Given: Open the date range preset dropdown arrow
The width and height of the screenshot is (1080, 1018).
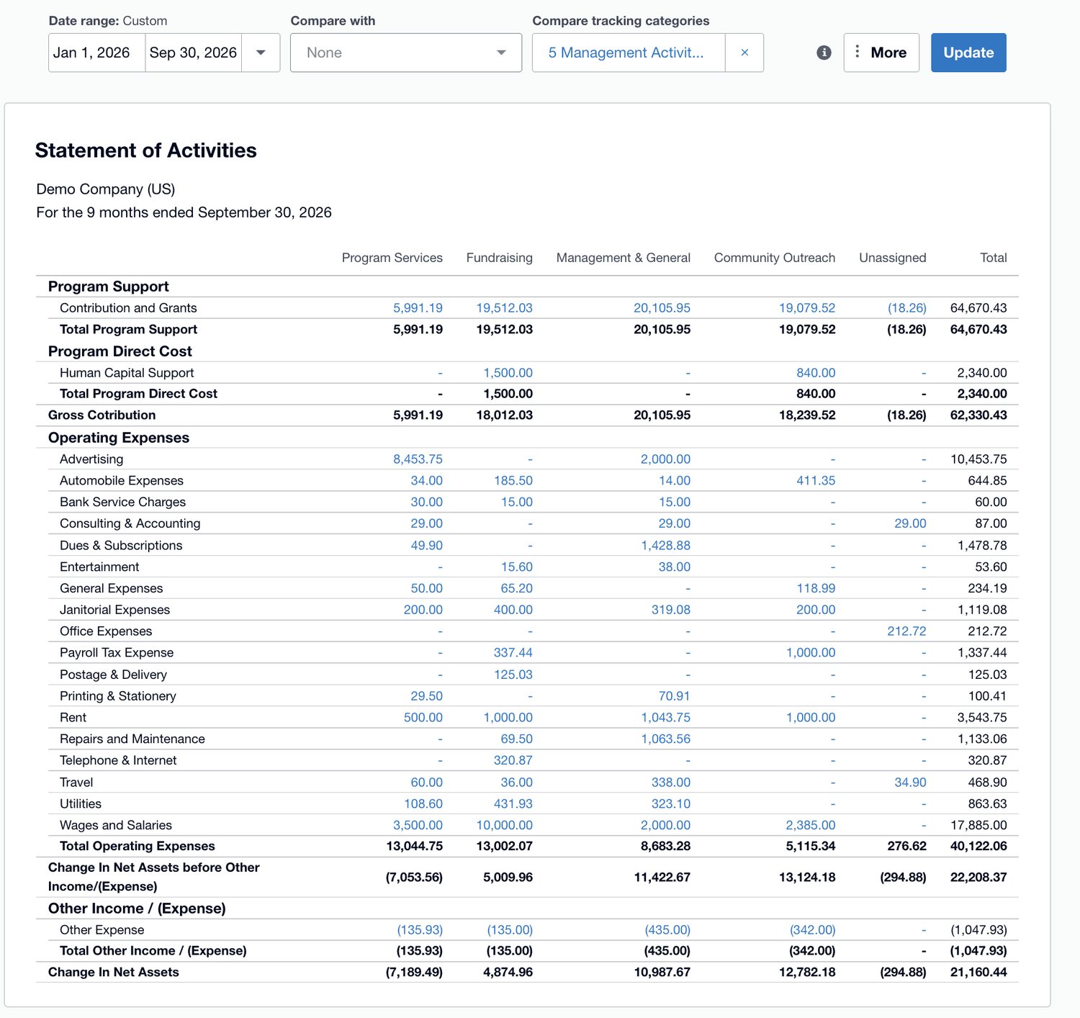Looking at the screenshot, I should (261, 53).
